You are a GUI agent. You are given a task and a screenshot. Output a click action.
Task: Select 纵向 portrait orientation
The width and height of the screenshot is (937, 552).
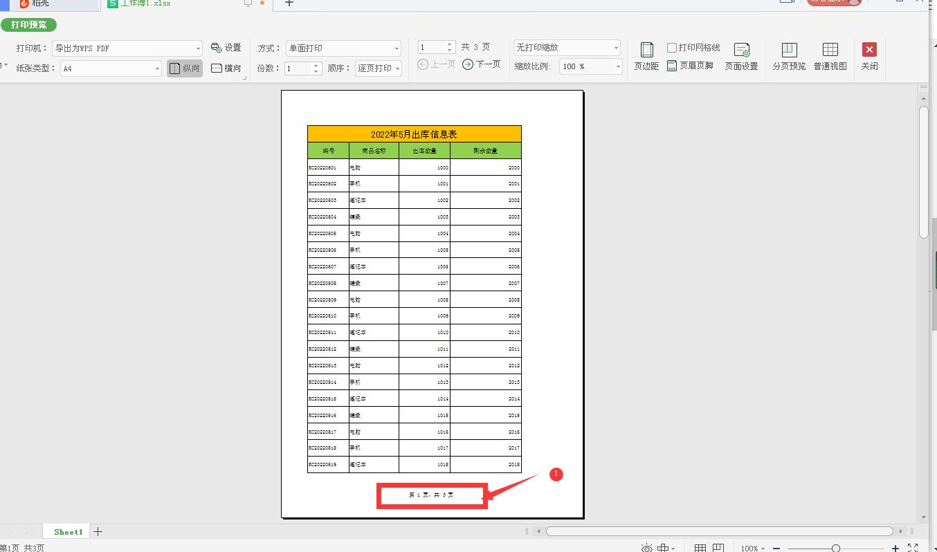184,68
